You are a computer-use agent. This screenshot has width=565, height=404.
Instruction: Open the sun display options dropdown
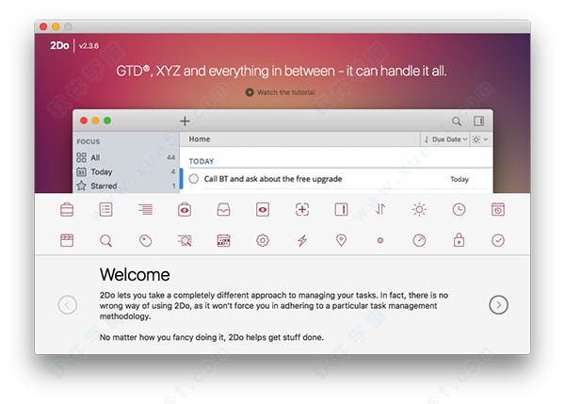click(480, 139)
